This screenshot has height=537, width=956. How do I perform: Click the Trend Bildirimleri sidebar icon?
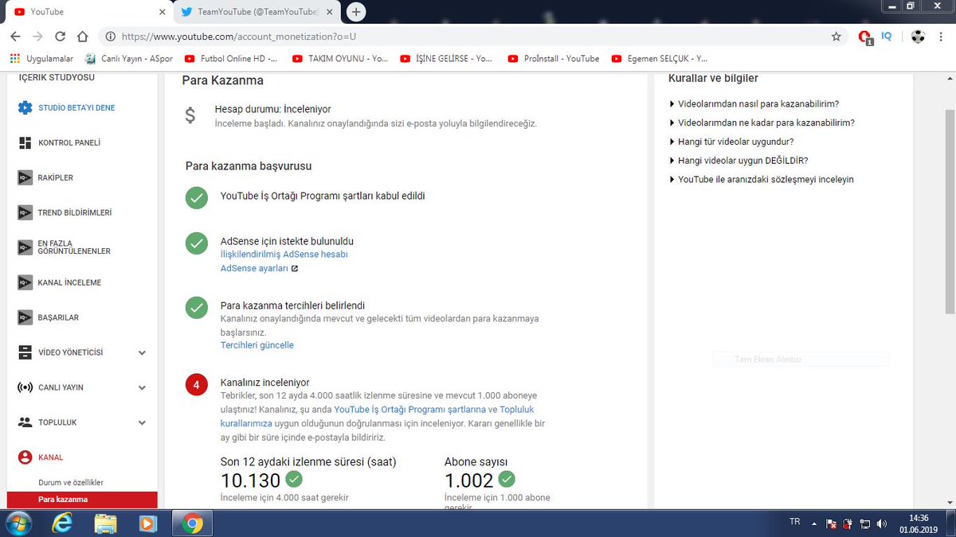(25, 212)
